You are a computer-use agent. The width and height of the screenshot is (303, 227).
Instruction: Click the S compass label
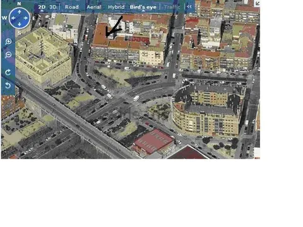tap(19, 33)
